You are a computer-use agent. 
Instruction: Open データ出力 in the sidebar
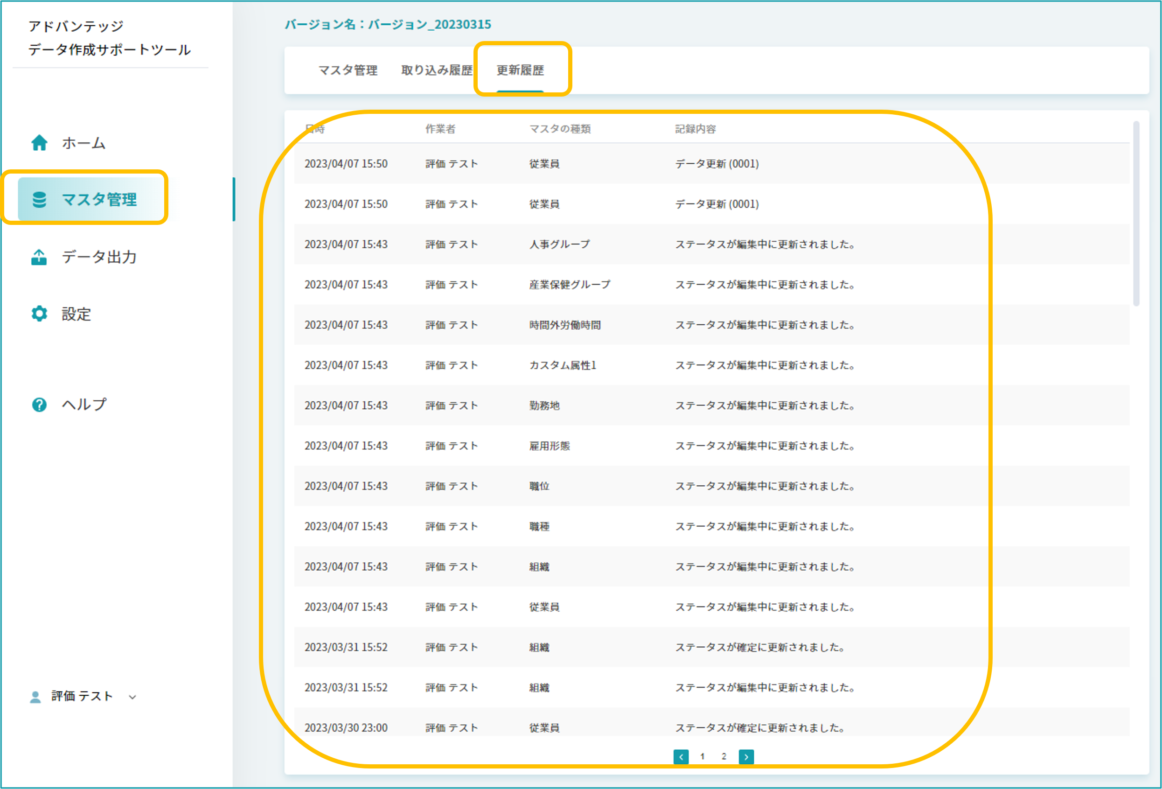coord(99,257)
